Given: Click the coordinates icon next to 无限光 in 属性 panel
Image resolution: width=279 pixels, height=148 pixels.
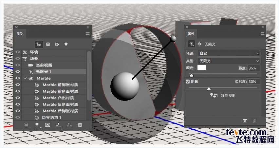Looking at the screenshot, I should [199, 44].
